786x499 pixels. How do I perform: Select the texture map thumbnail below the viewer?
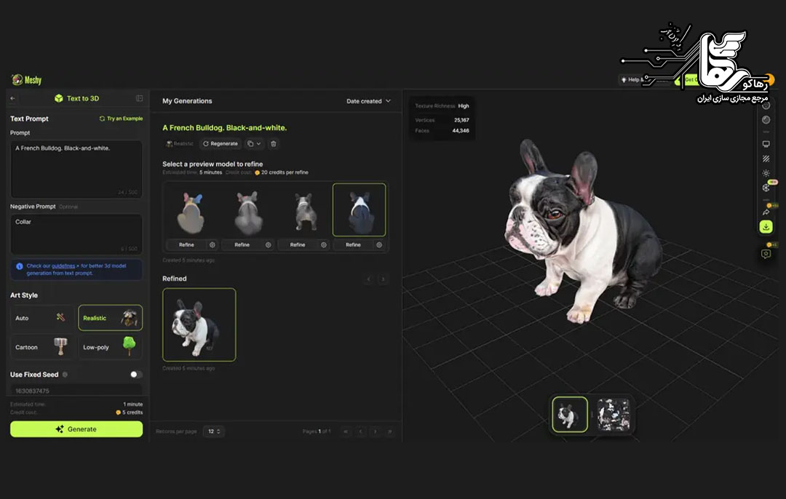pyautogui.click(x=612, y=414)
